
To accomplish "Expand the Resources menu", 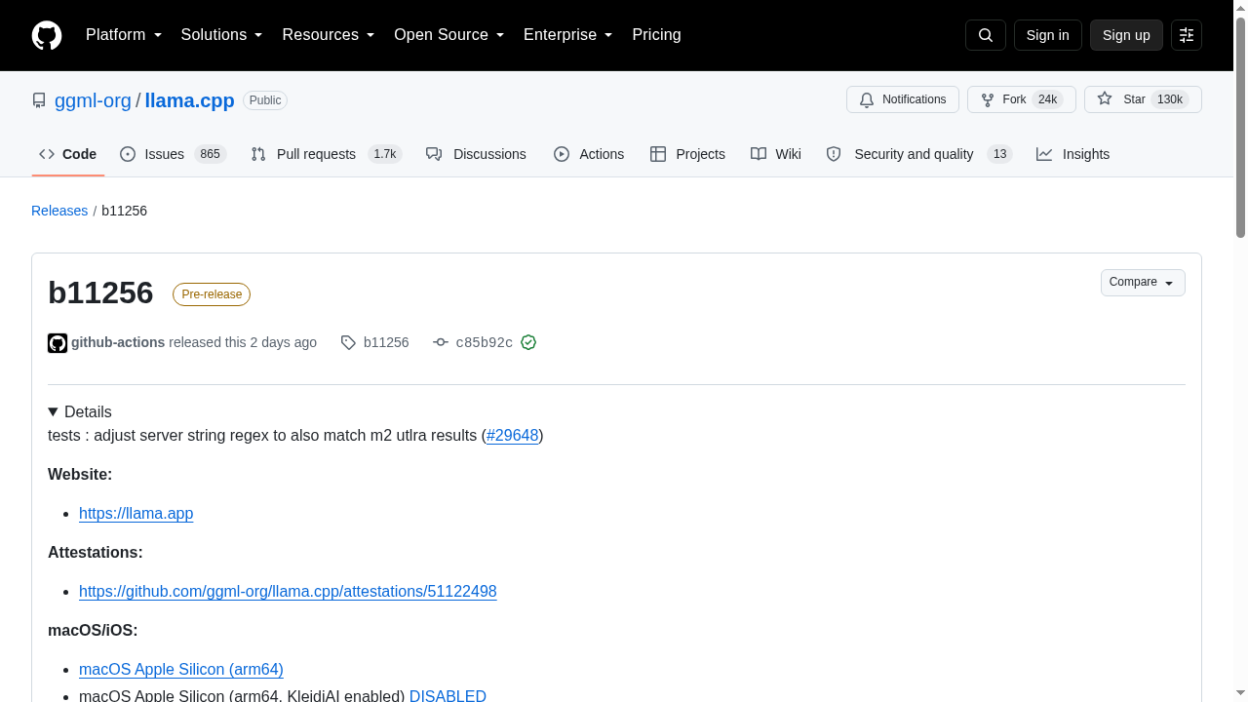I will click(x=329, y=35).
